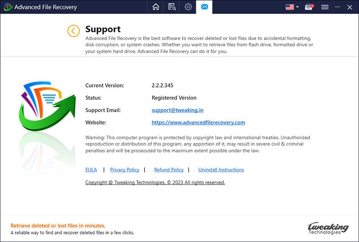Click the Current Version label
Screen dimensions: 359x242
(105, 85)
